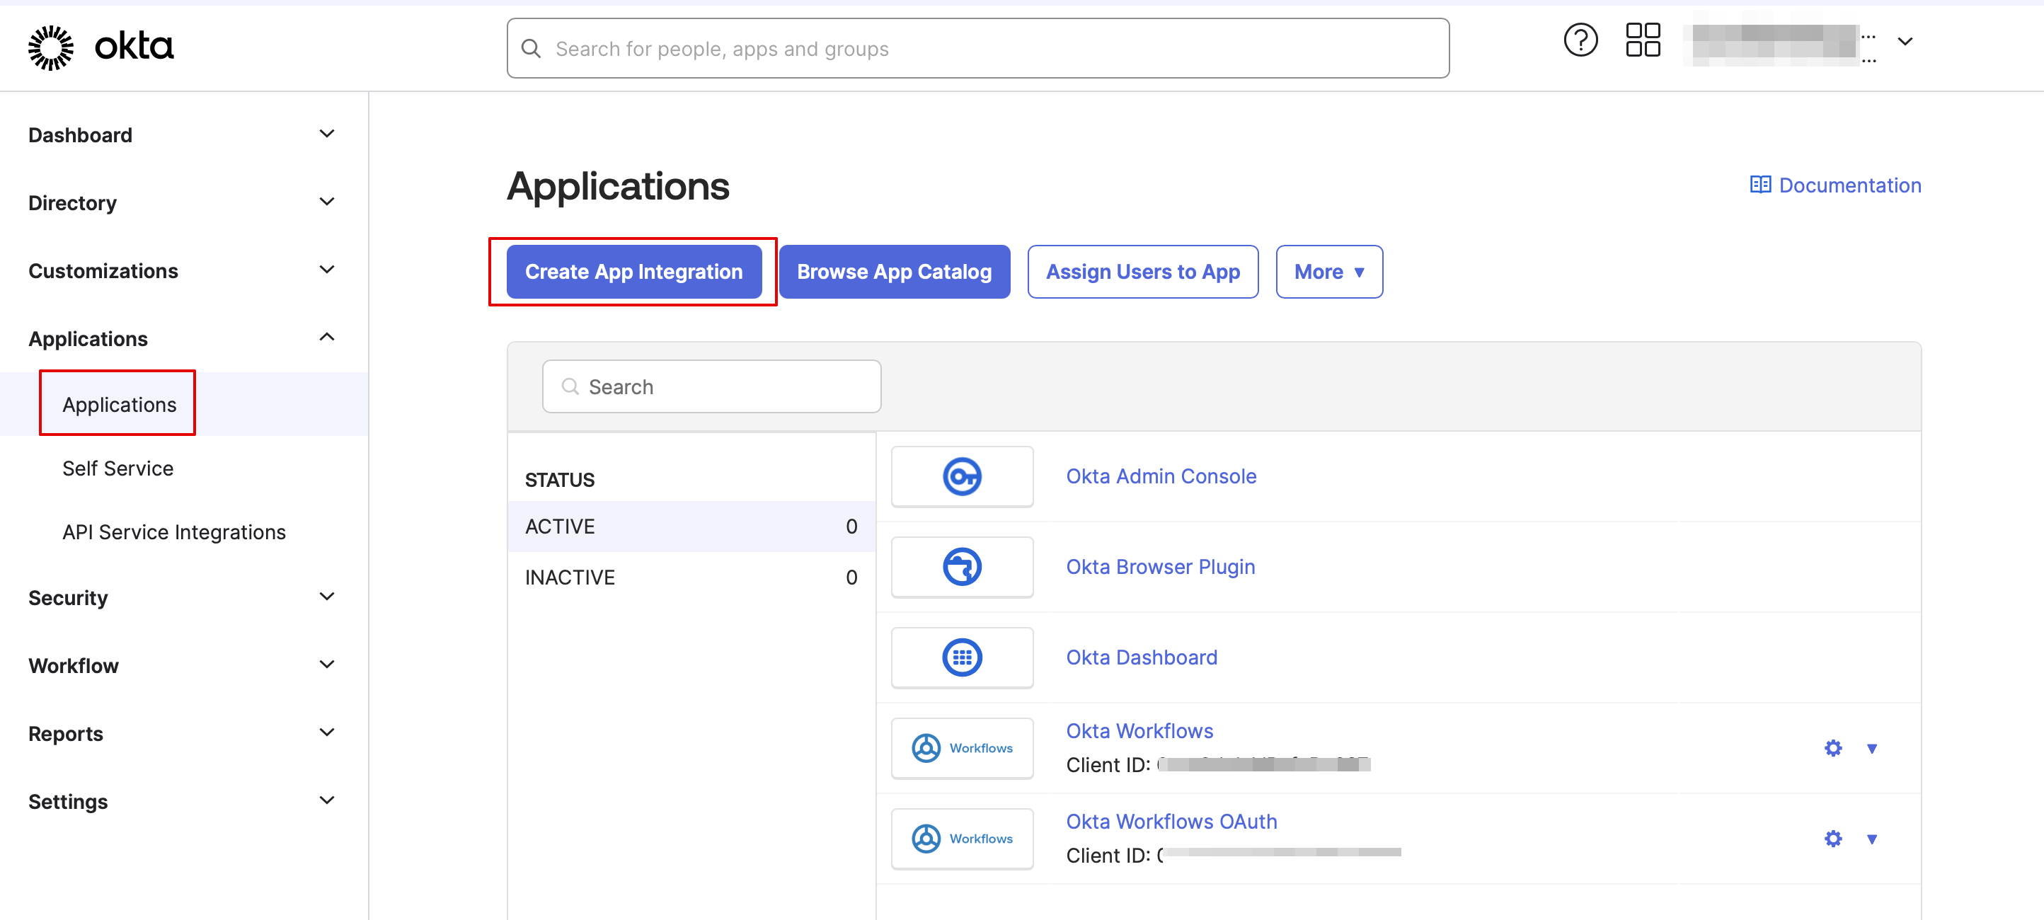Click the Okta Browser Plugin app icon
Screen dimensions: 2044x920
click(x=962, y=567)
